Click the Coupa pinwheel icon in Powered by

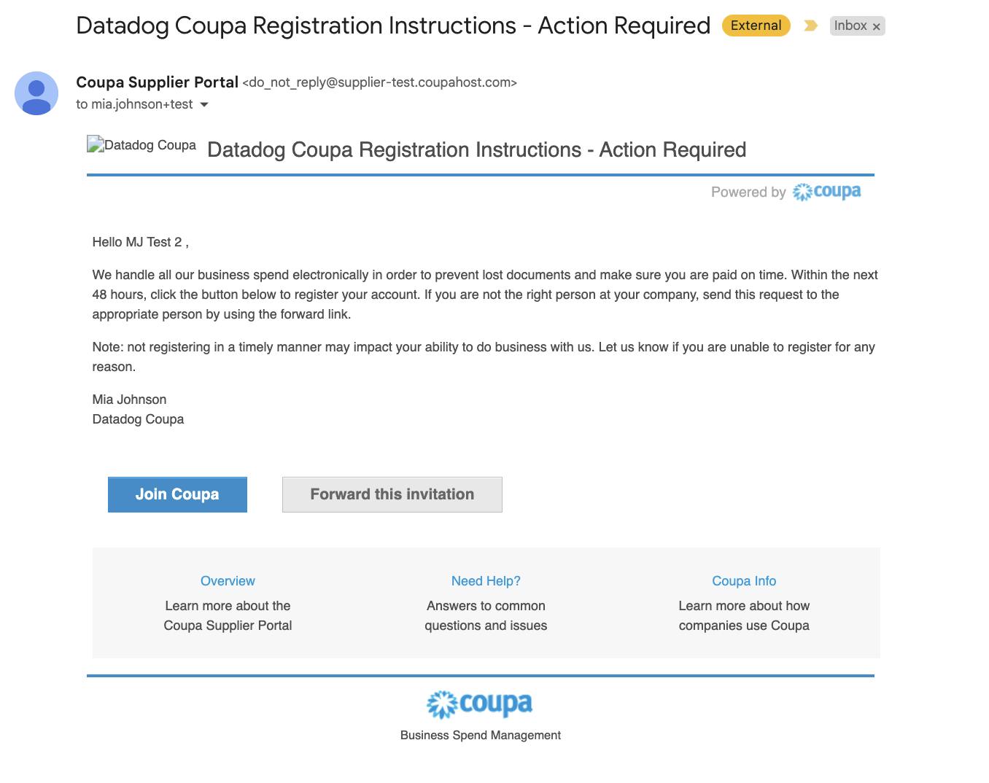[x=802, y=192]
